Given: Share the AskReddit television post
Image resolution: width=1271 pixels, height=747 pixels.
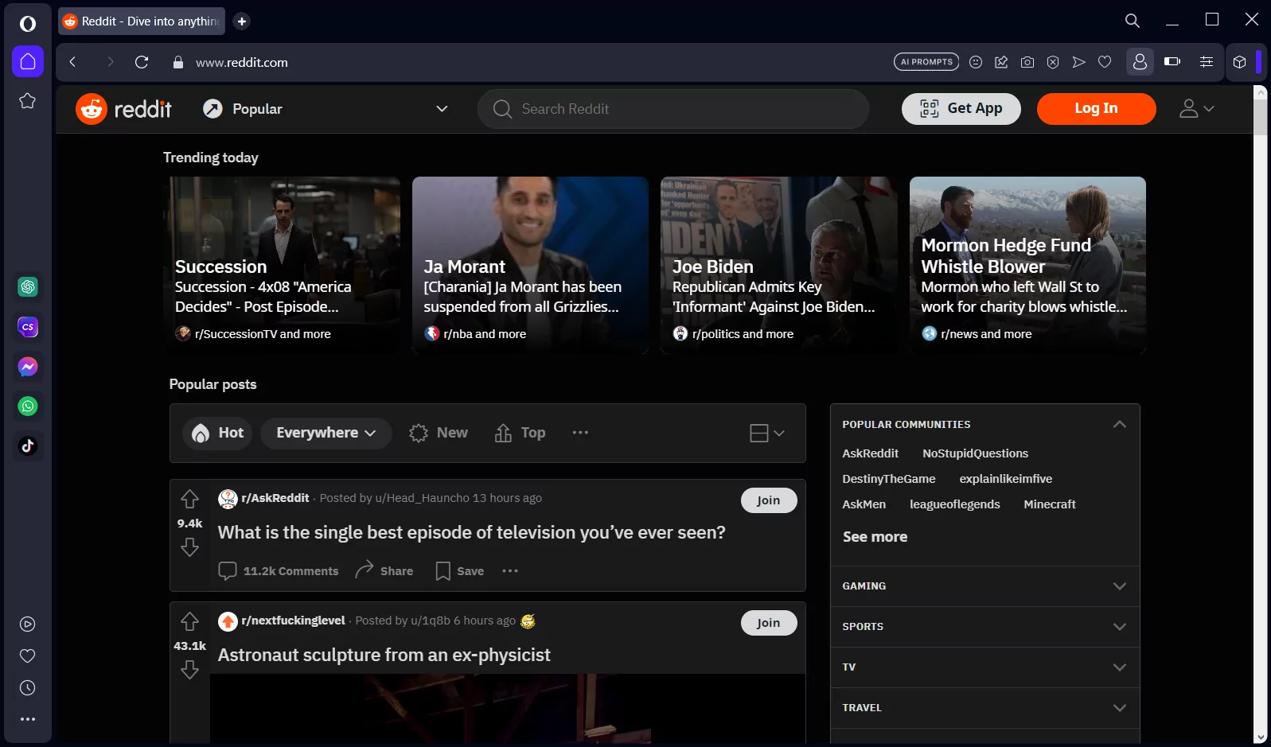Looking at the screenshot, I should (x=384, y=571).
